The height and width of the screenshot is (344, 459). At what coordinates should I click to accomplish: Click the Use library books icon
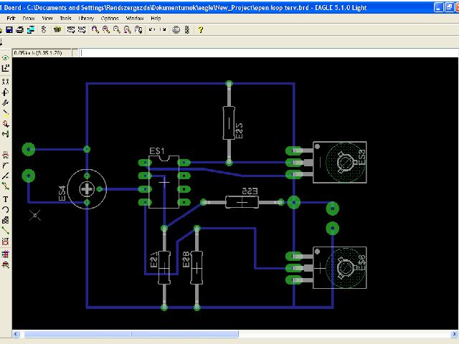pyautogui.click(x=57, y=29)
